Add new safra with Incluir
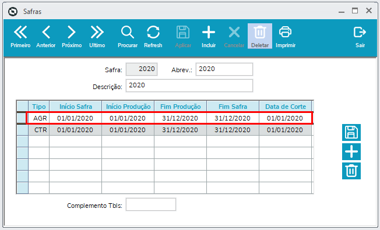This screenshot has height=230, width=380. pos(209,37)
